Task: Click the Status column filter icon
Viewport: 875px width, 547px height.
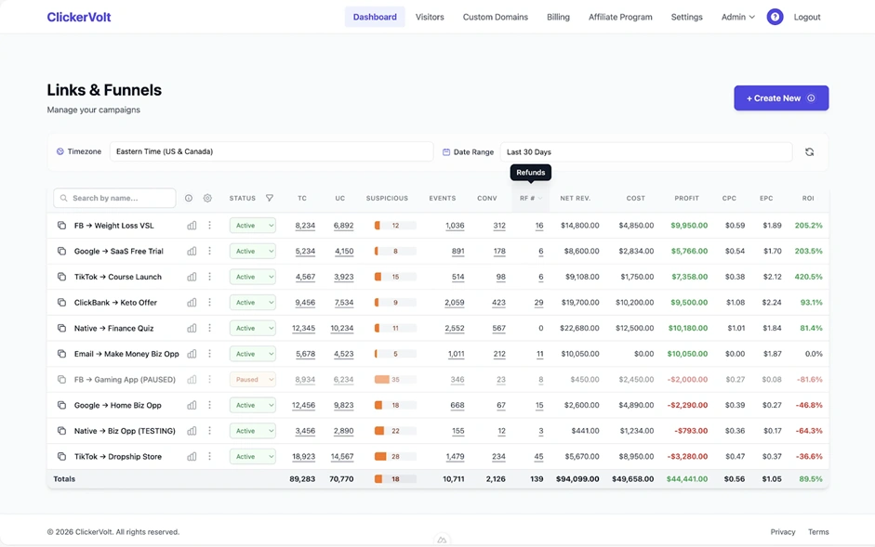Action: pyautogui.click(x=270, y=198)
